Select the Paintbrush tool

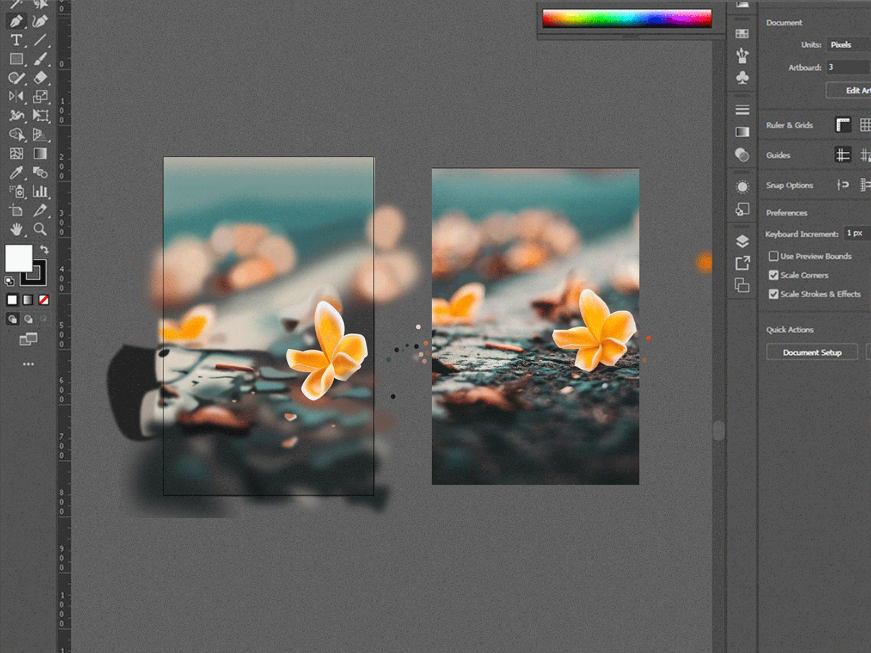(x=40, y=58)
